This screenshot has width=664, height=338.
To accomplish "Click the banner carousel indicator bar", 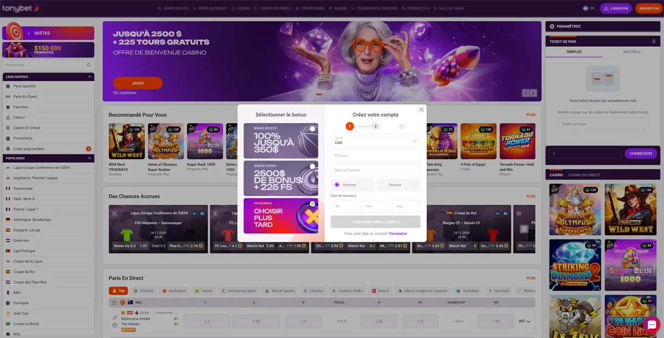I will (x=319, y=95).
